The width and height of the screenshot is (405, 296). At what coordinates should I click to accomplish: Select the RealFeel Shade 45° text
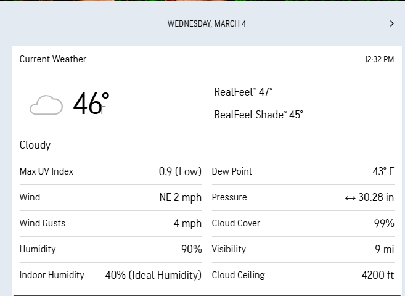(258, 115)
